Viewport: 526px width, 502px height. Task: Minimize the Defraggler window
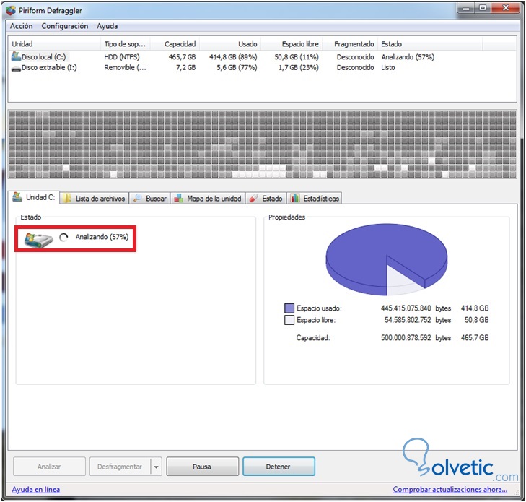point(465,9)
